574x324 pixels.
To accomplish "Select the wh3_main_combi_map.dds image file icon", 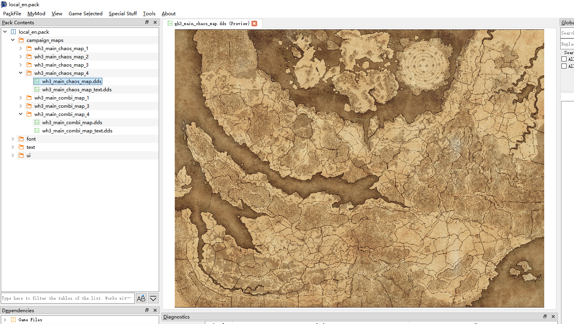I will point(37,122).
